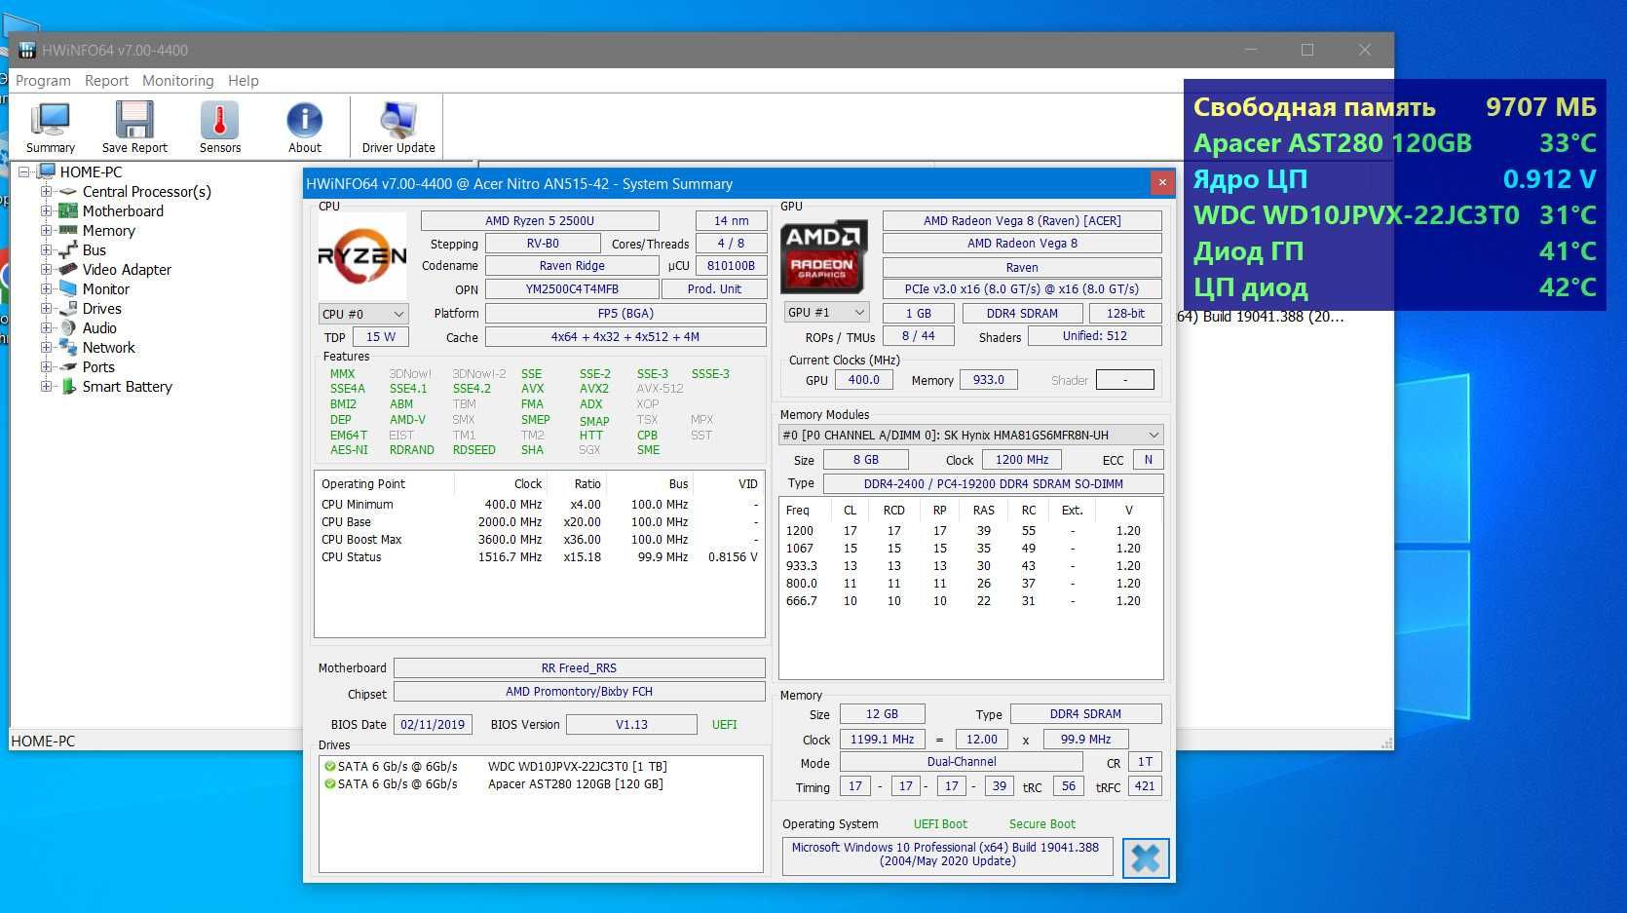The width and height of the screenshot is (1627, 913).
Task: Open the Monitoring menu
Action: point(177,81)
